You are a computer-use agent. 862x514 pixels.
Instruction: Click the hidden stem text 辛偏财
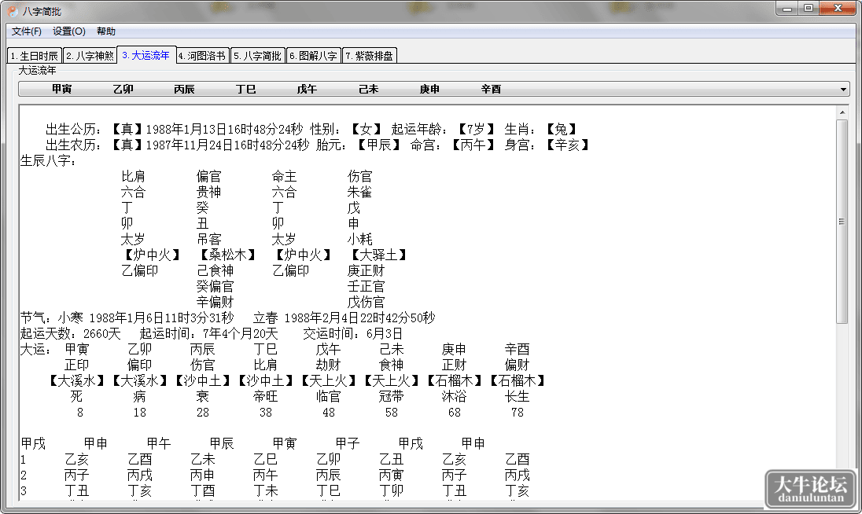point(215,302)
